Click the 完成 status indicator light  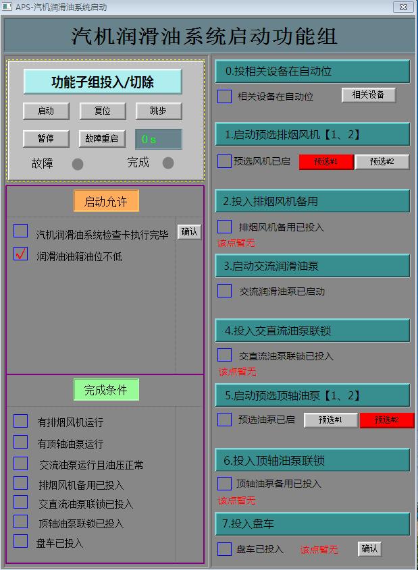pos(168,163)
